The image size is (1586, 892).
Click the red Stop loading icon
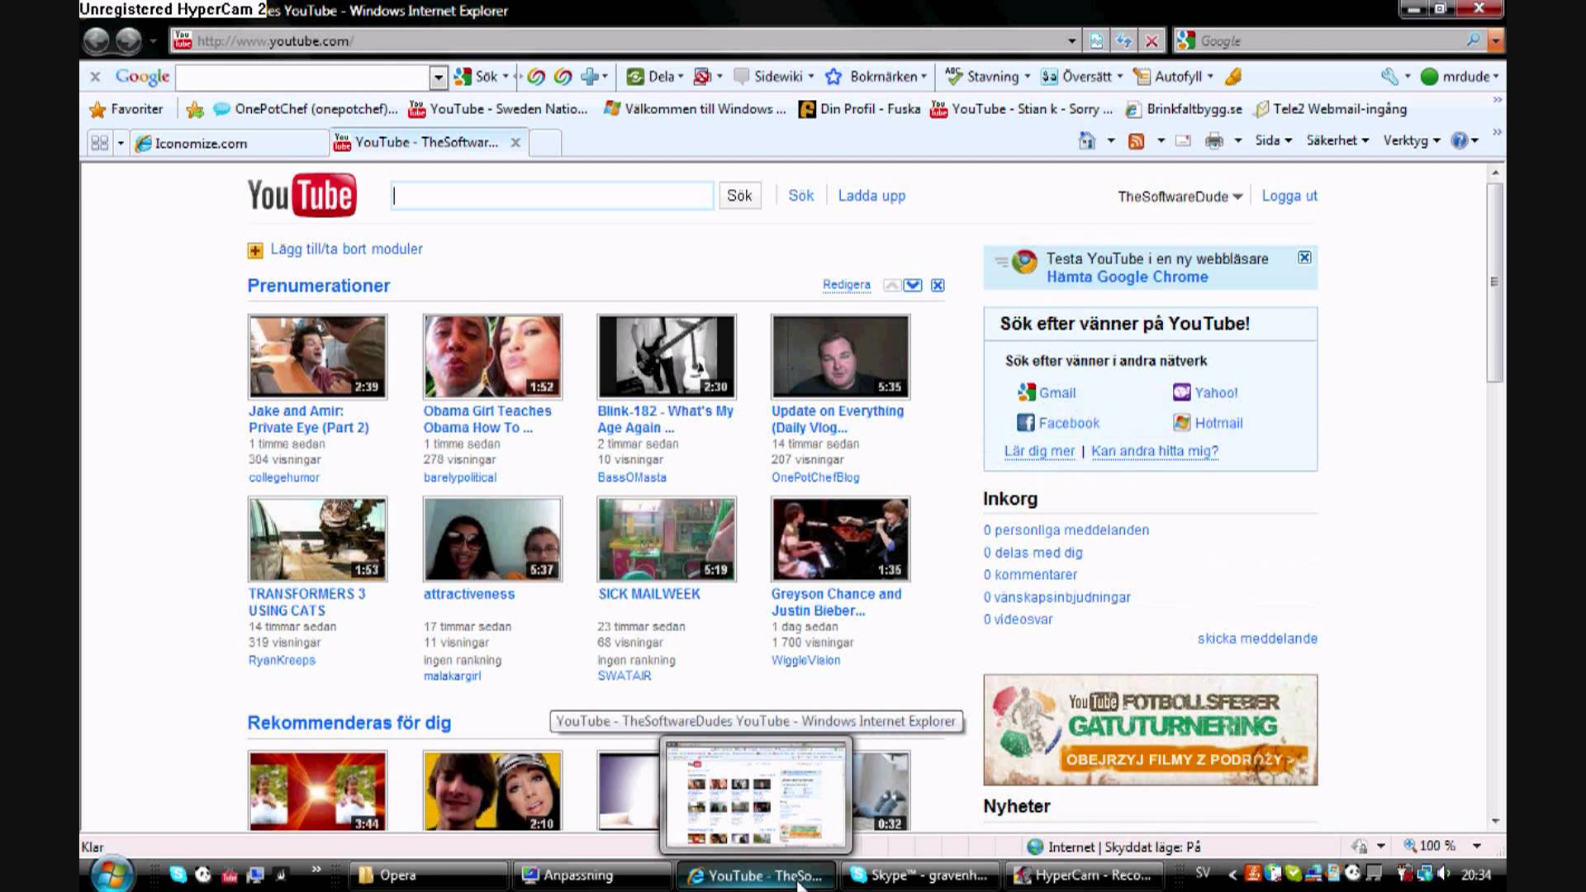click(x=1152, y=40)
